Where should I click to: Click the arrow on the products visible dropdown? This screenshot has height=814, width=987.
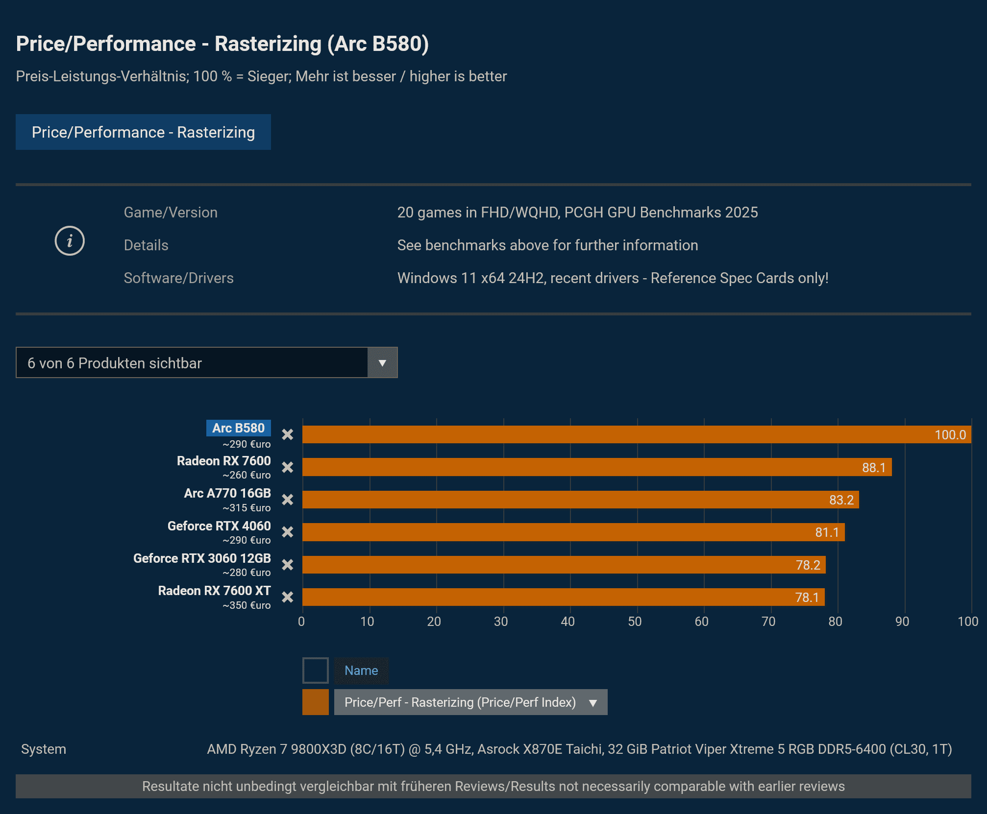tap(382, 363)
